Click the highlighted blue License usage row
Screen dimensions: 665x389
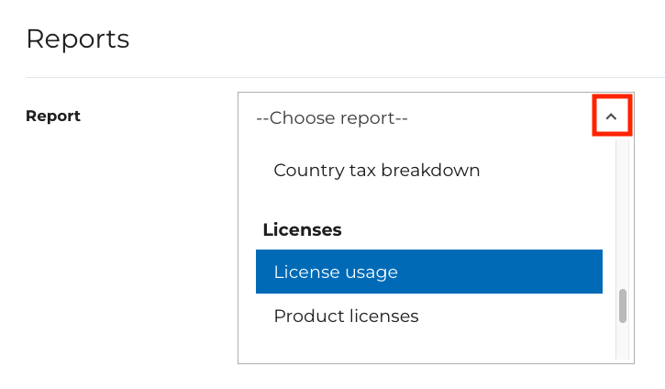click(428, 272)
